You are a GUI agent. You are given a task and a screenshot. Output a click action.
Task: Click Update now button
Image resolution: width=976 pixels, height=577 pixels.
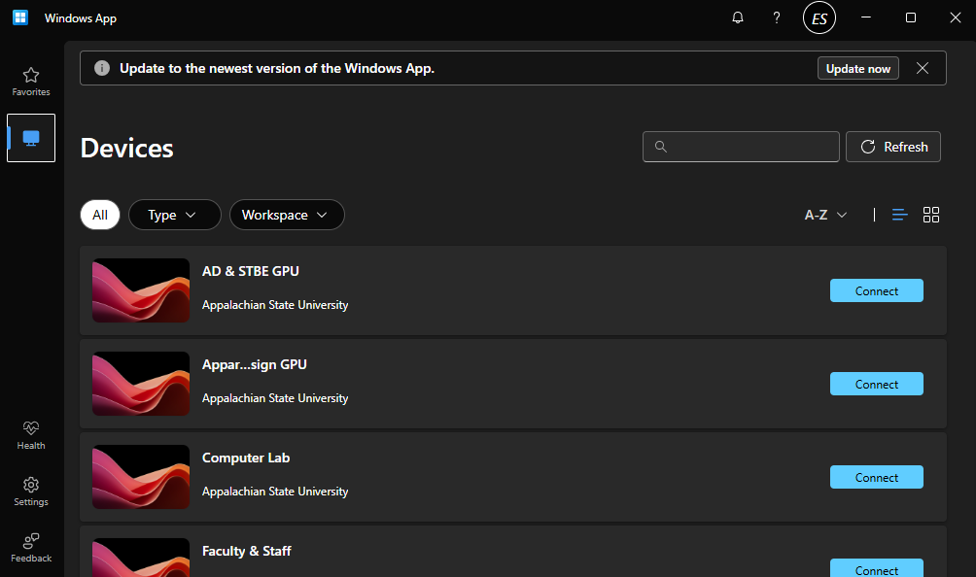[x=857, y=68]
